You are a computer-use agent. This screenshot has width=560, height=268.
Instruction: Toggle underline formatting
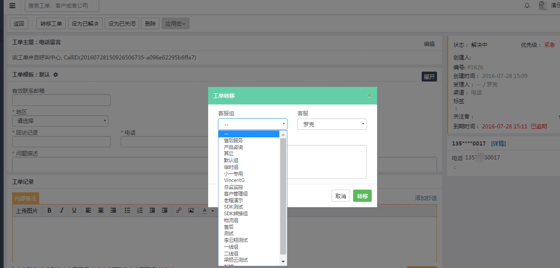point(74,210)
